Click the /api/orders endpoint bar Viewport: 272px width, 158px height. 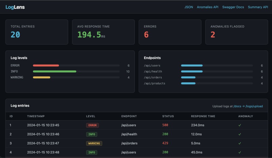pyautogui.click(x=188, y=77)
